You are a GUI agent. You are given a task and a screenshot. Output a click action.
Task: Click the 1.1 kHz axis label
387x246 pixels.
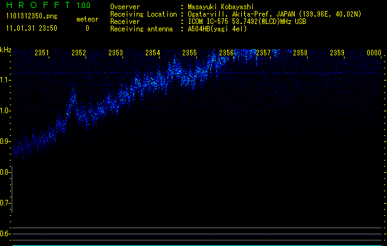(5, 80)
